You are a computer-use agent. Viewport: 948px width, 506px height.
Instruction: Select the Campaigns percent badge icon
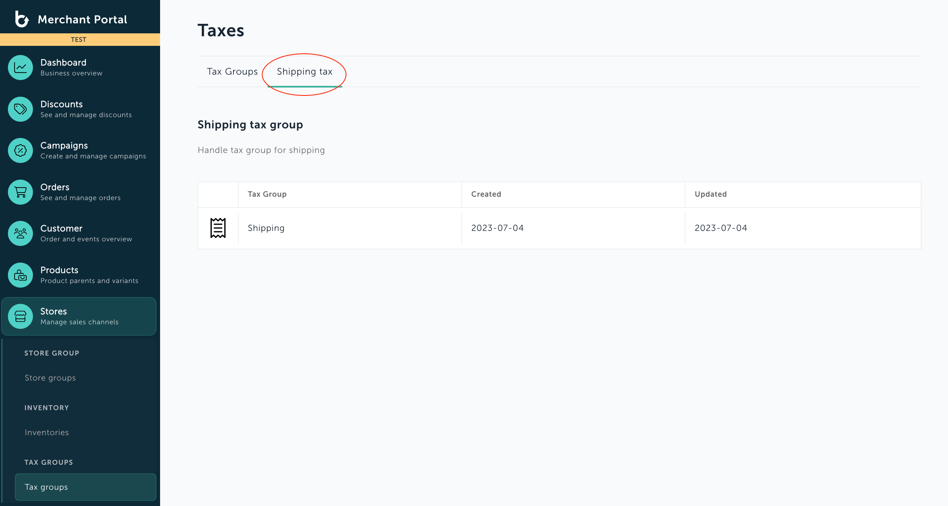pyautogui.click(x=20, y=150)
